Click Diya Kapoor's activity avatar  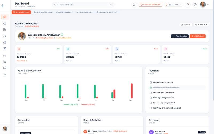click(85, 132)
